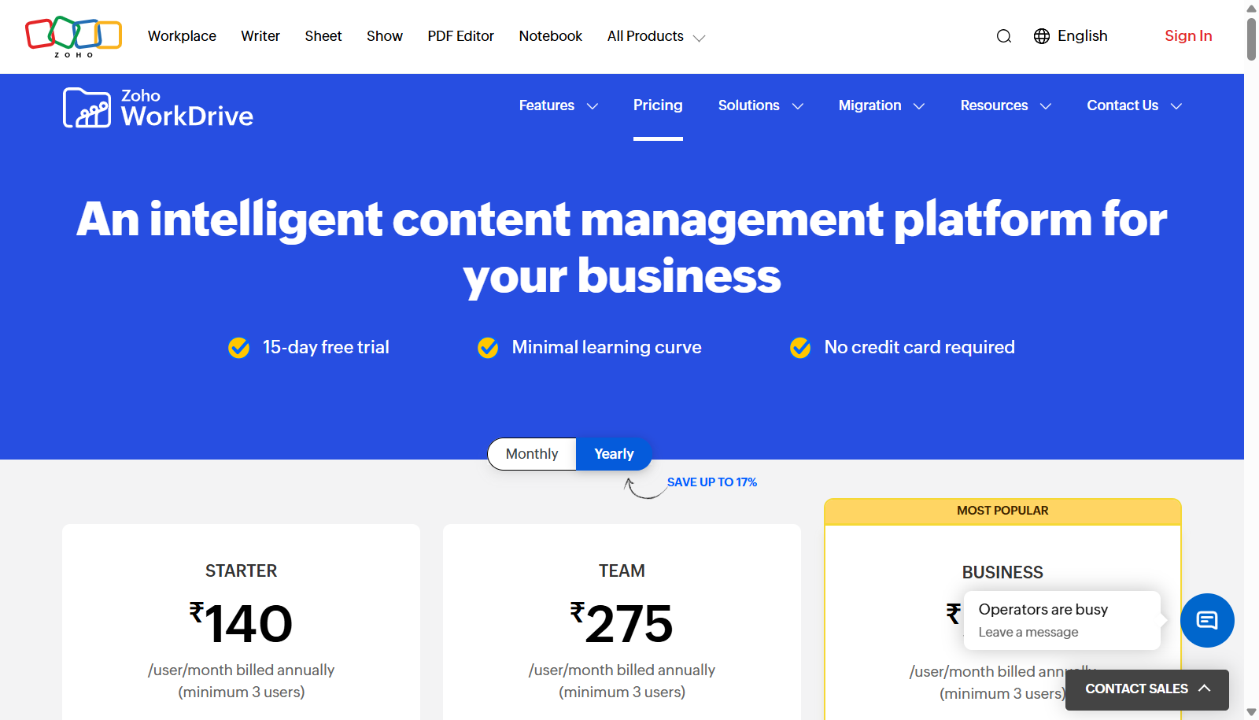1259x720 pixels.
Task: Click No credit card required text
Action: click(919, 348)
